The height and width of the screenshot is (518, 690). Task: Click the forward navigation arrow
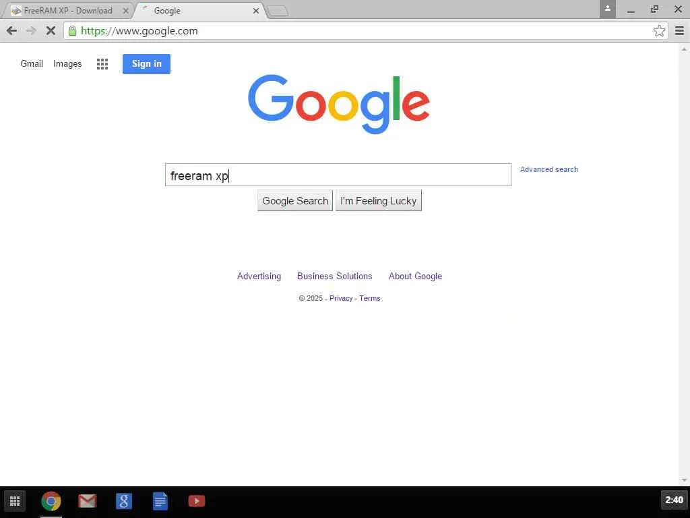click(x=31, y=30)
